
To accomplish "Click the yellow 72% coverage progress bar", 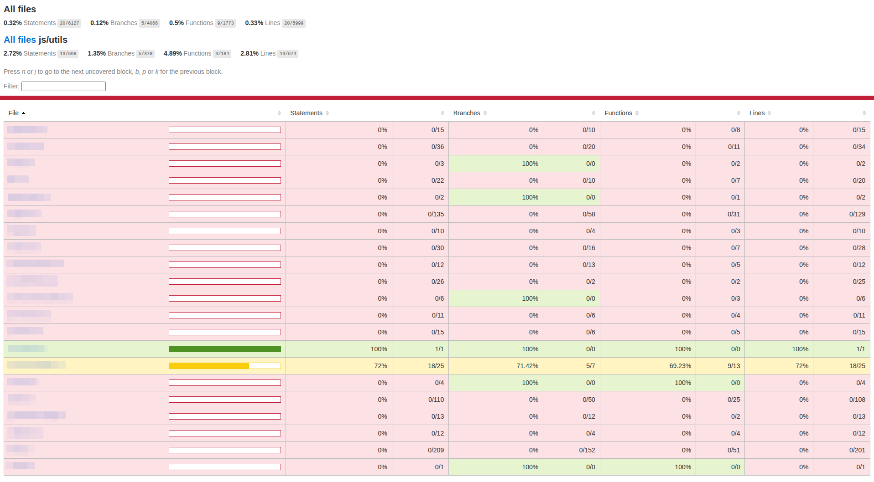I will pos(224,366).
